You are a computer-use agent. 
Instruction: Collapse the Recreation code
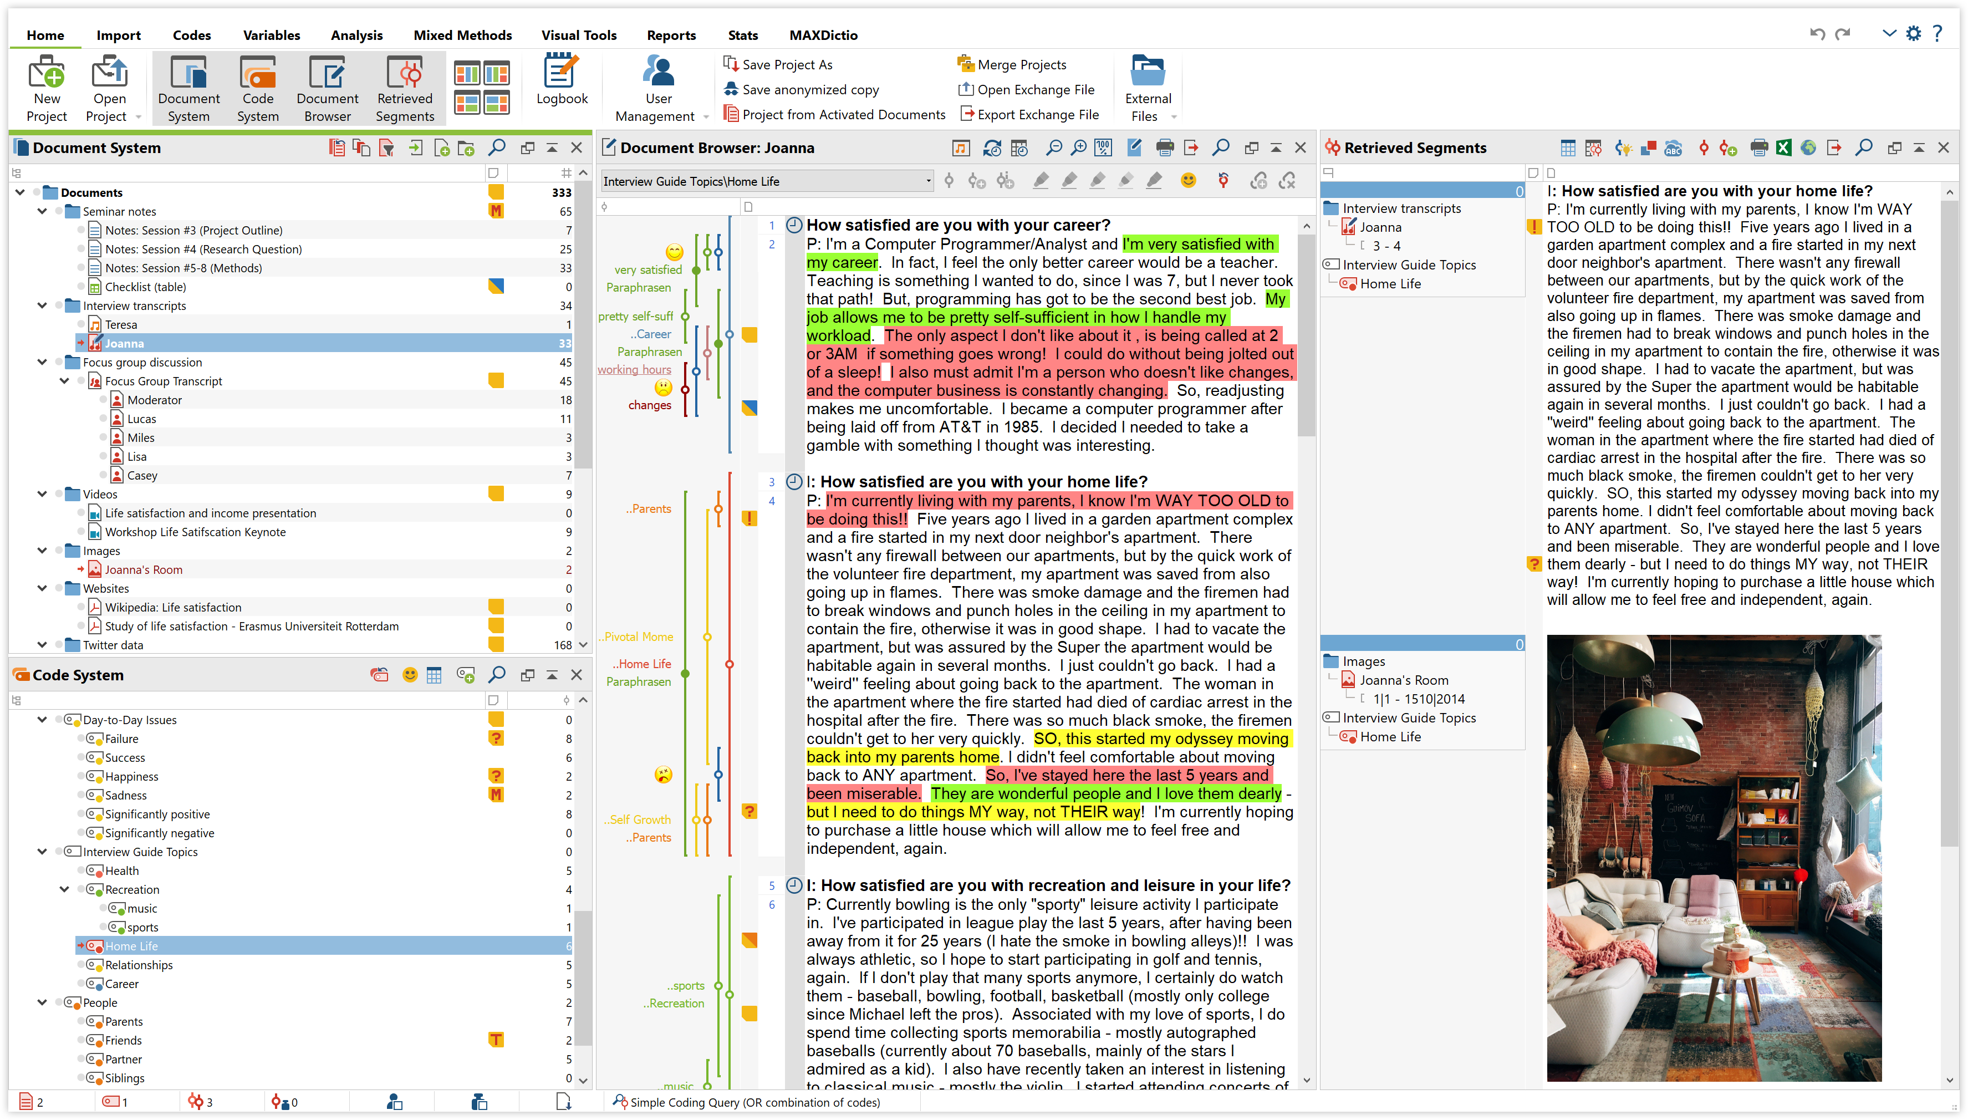pyautogui.click(x=65, y=889)
